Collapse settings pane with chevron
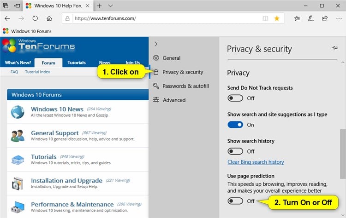 click(156, 44)
